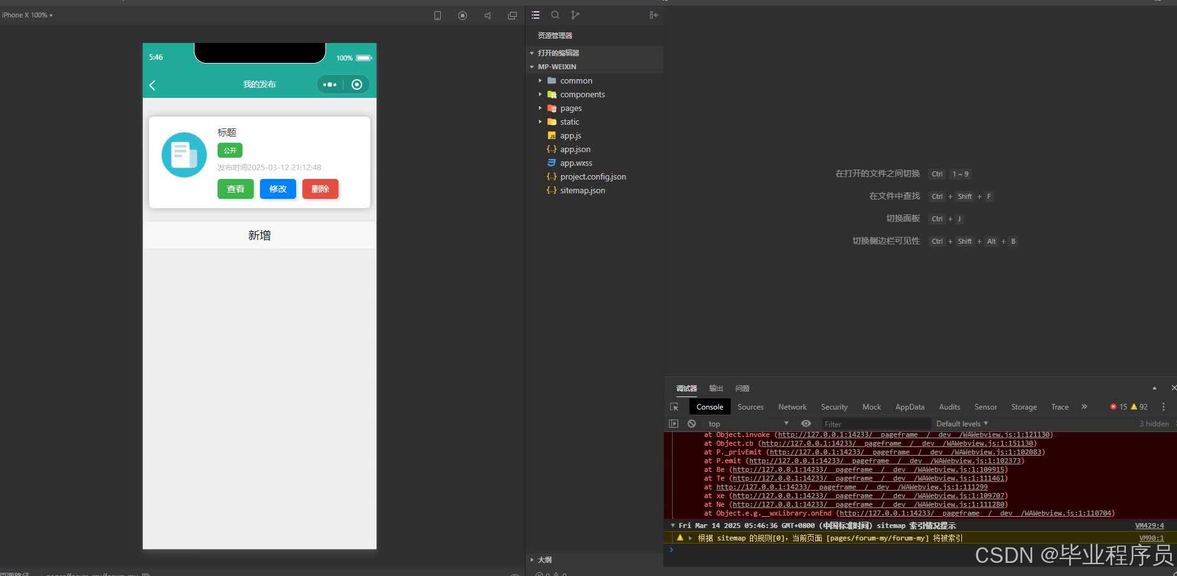1177x576 pixels.
Task: Open the VM429:4 source link
Action: [x=1149, y=526]
